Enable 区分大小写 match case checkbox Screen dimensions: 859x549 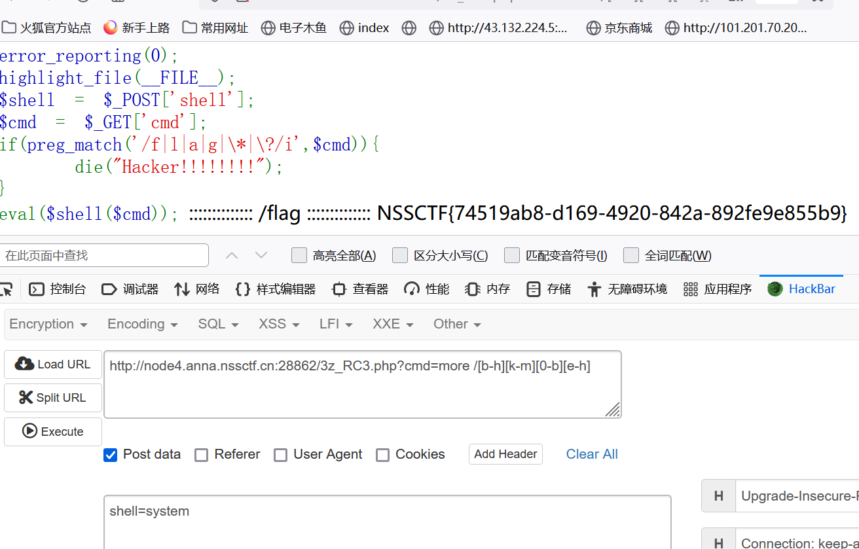coord(400,255)
